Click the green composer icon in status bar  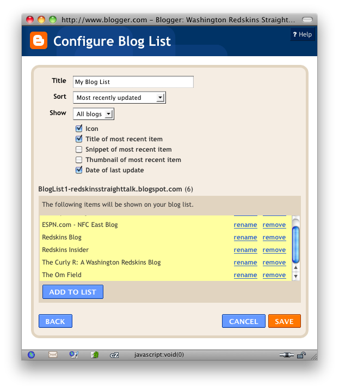[95, 355]
